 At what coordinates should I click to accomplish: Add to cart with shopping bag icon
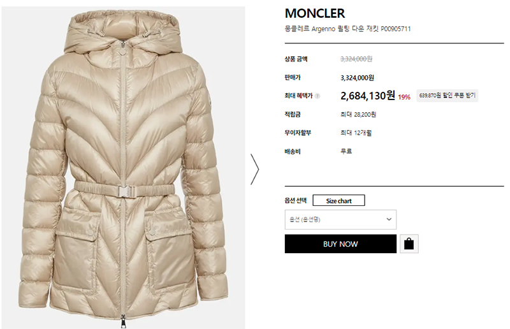(x=409, y=244)
